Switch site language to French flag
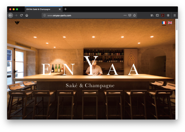The image size is (185, 132). point(164,23)
